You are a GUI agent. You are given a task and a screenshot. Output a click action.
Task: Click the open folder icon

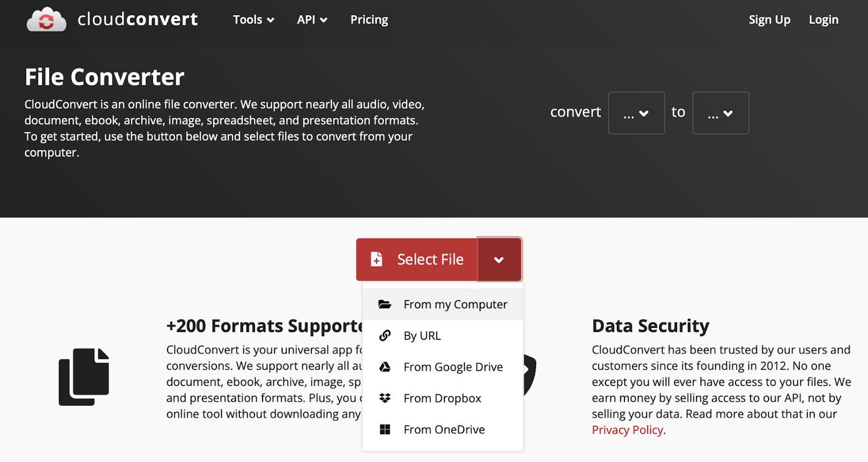pos(385,305)
